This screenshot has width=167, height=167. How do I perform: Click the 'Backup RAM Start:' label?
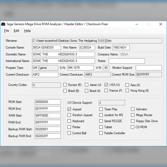[20, 129]
